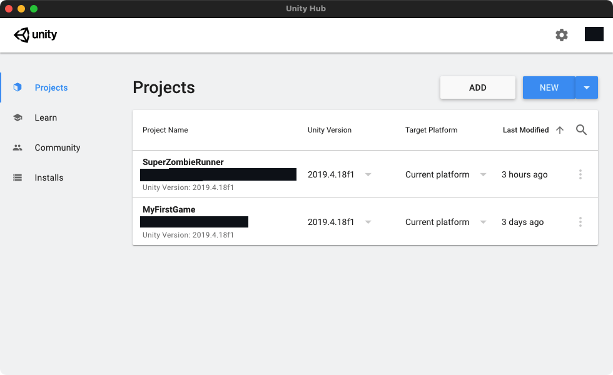Click the Unity logo

point(35,35)
